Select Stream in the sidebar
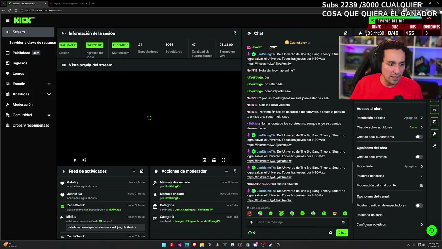442x249 pixels. coord(28,32)
